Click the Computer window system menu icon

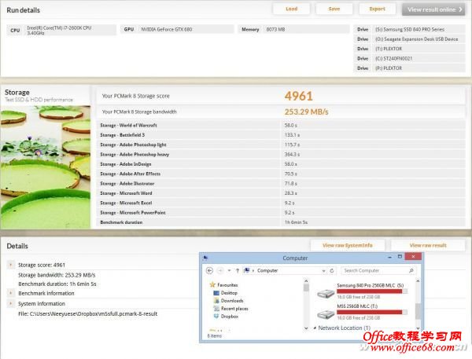[205, 258]
